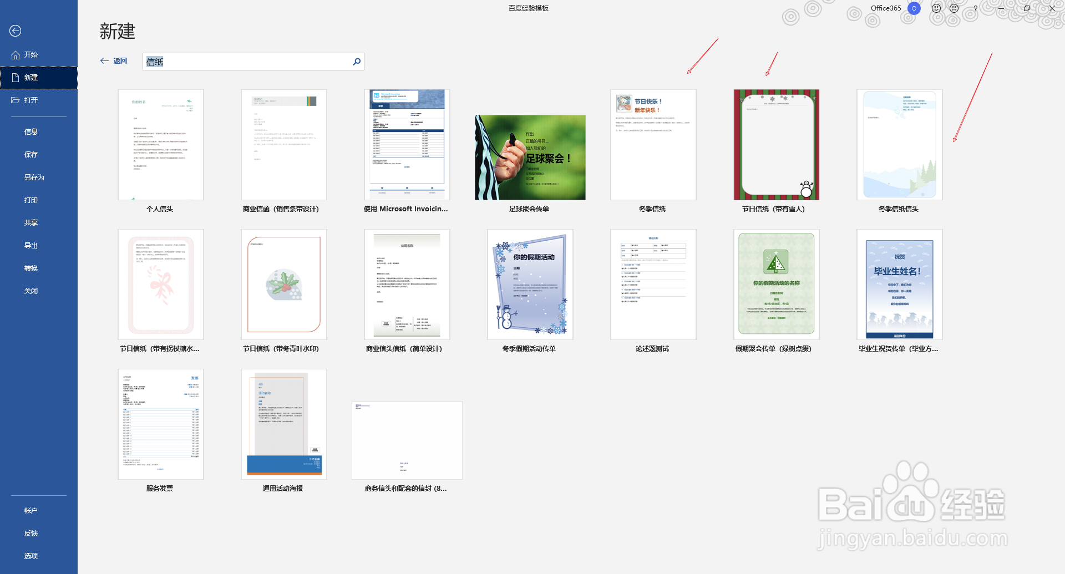The height and width of the screenshot is (574, 1065).
Task: Select 导出 in the sidebar
Action: 31,246
